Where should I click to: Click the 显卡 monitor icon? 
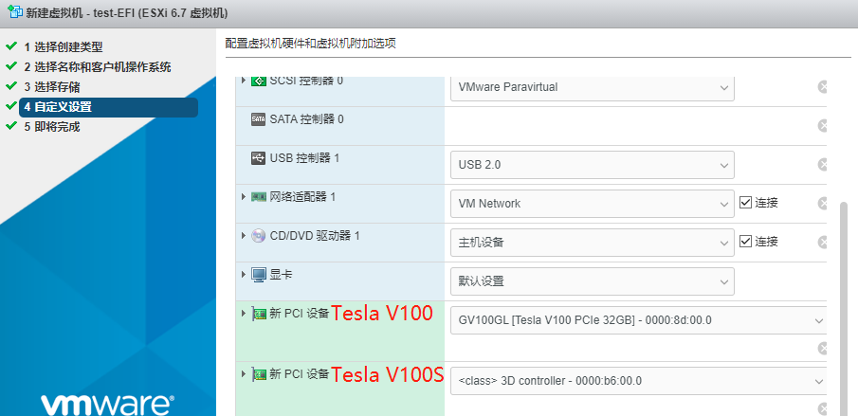click(258, 275)
